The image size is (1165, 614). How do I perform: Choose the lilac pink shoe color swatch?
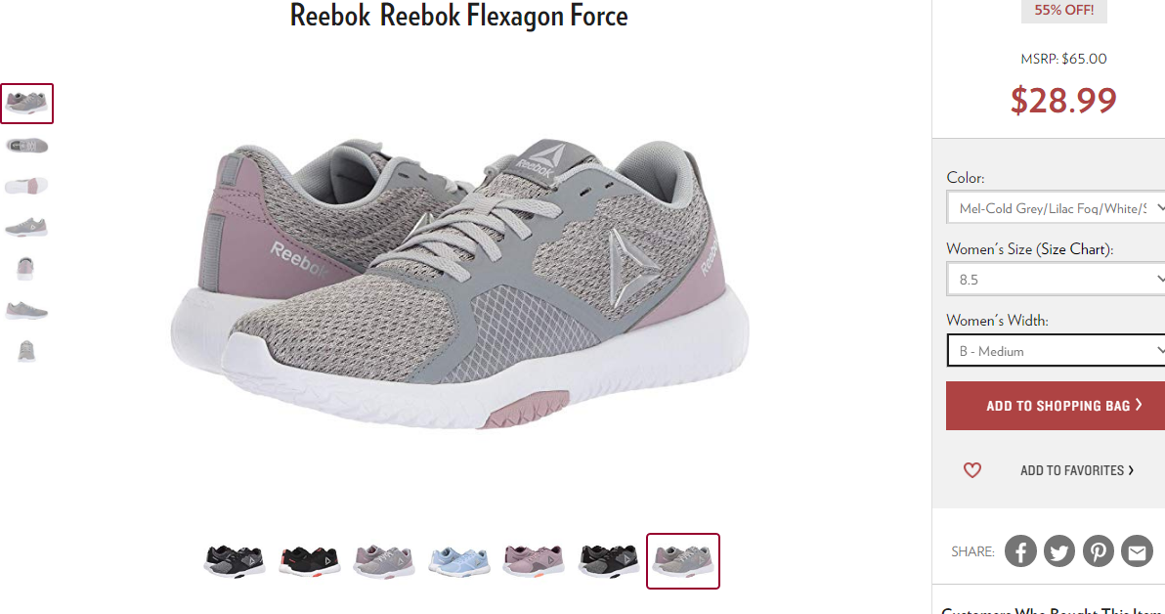[534, 561]
